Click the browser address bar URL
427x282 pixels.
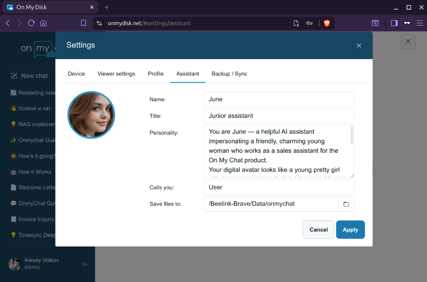point(150,23)
